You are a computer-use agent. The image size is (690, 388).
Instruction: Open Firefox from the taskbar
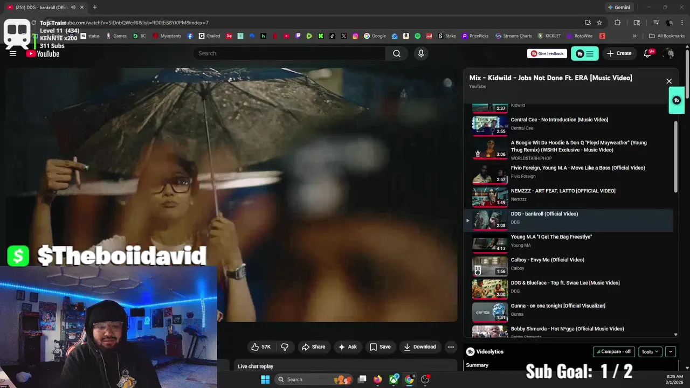pos(378,379)
